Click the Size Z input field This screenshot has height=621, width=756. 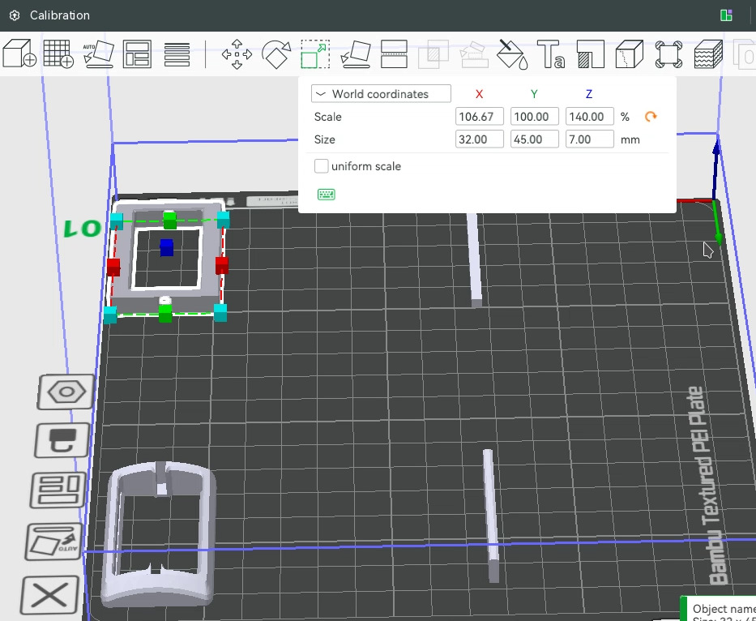pos(589,139)
